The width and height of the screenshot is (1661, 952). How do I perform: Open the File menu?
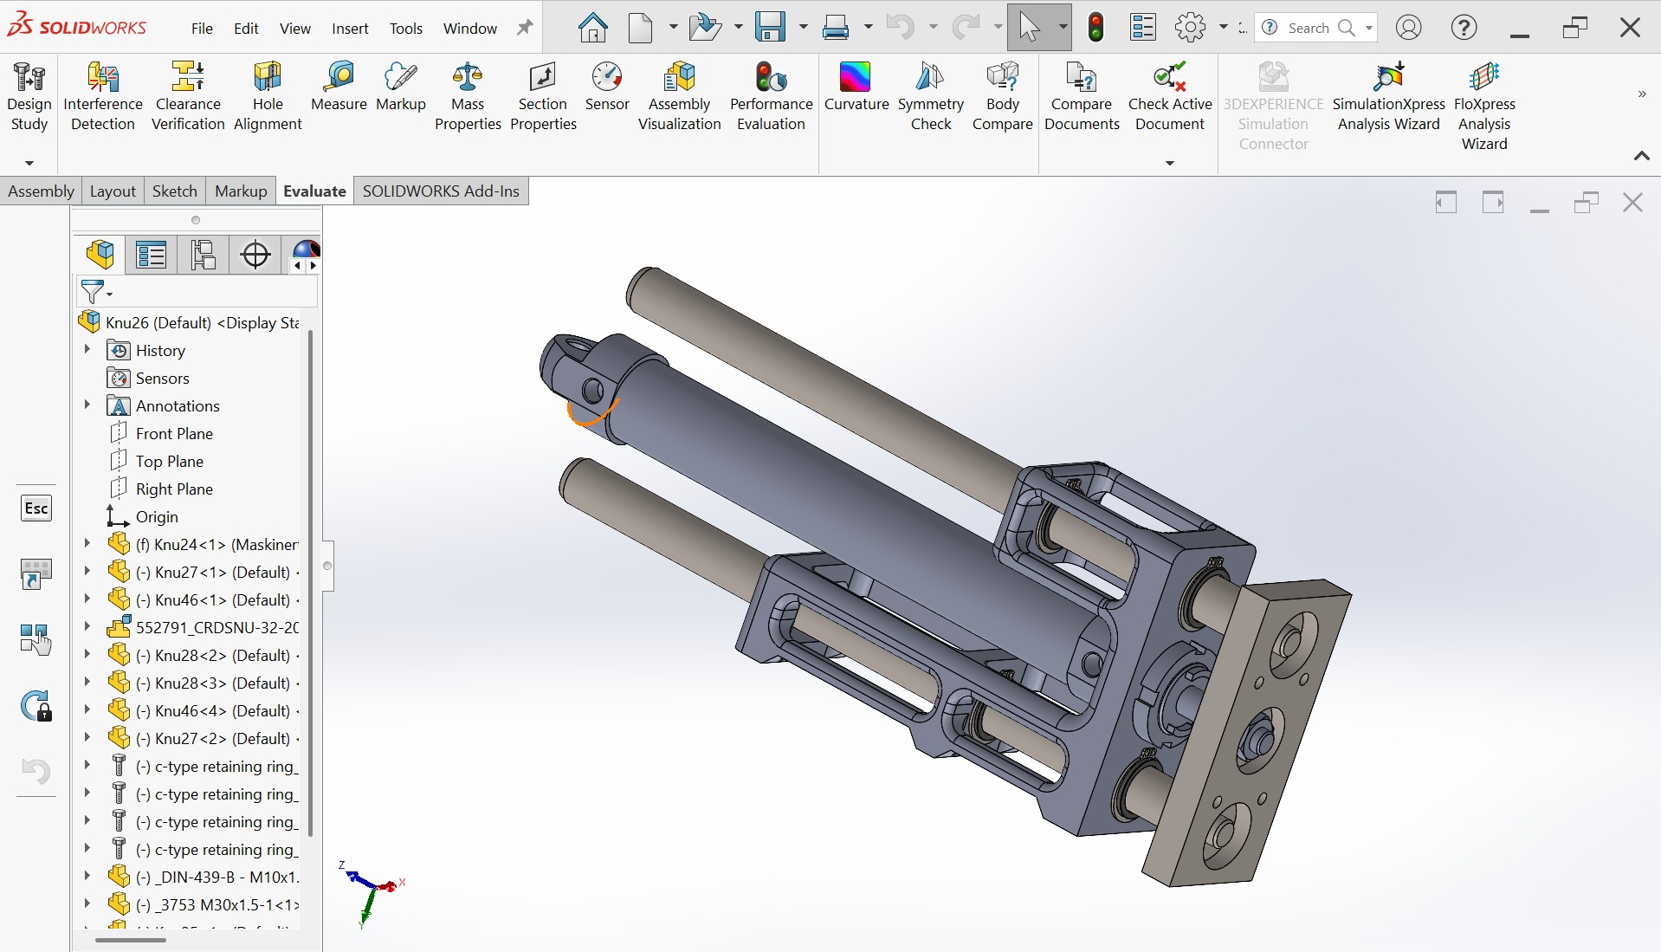click(202, 29)
